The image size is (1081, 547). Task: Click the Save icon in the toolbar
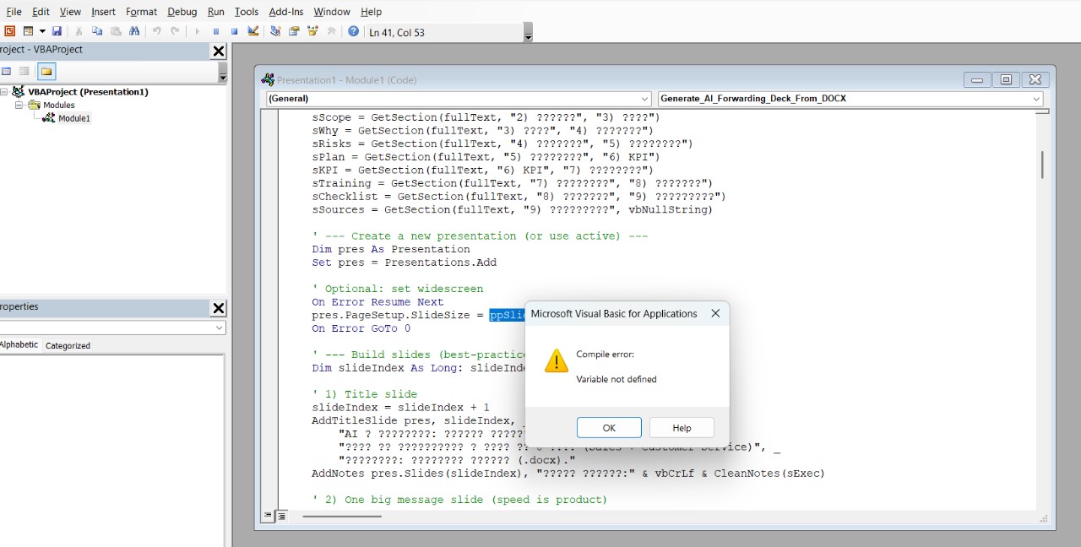point(57,31)
